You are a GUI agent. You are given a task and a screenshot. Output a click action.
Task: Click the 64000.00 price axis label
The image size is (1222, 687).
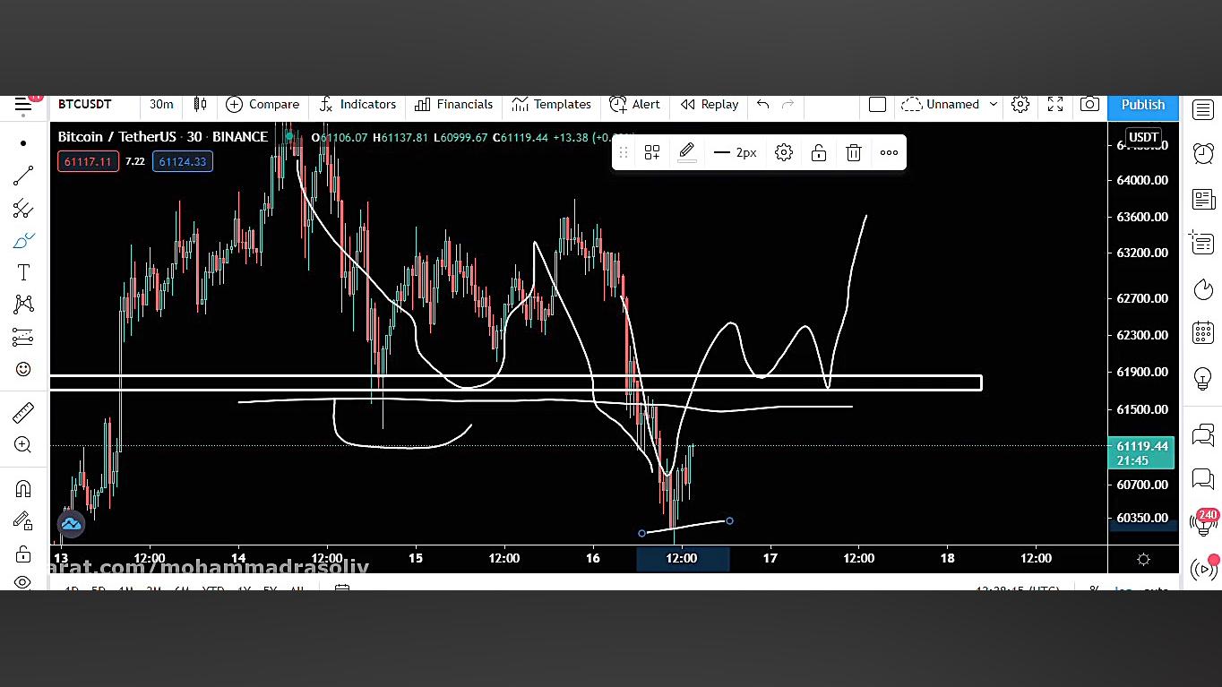tap(1142, 180)
